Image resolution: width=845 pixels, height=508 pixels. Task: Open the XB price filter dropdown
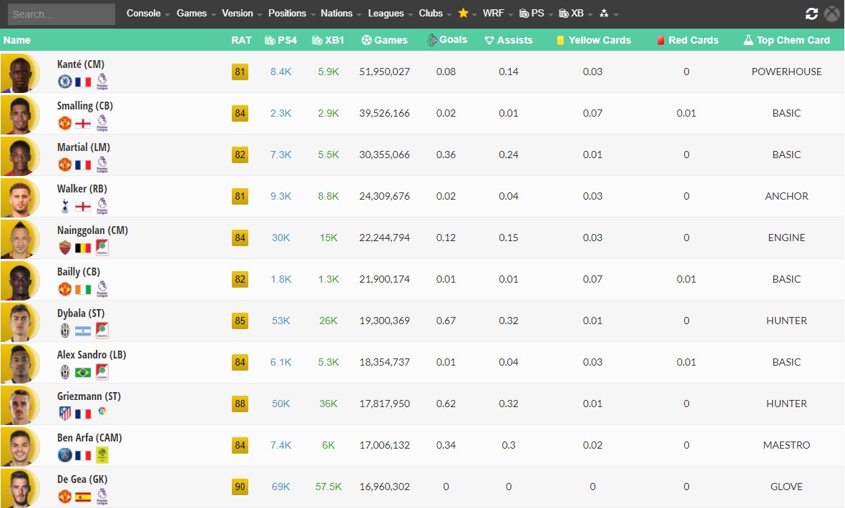[x=575, y=14]
